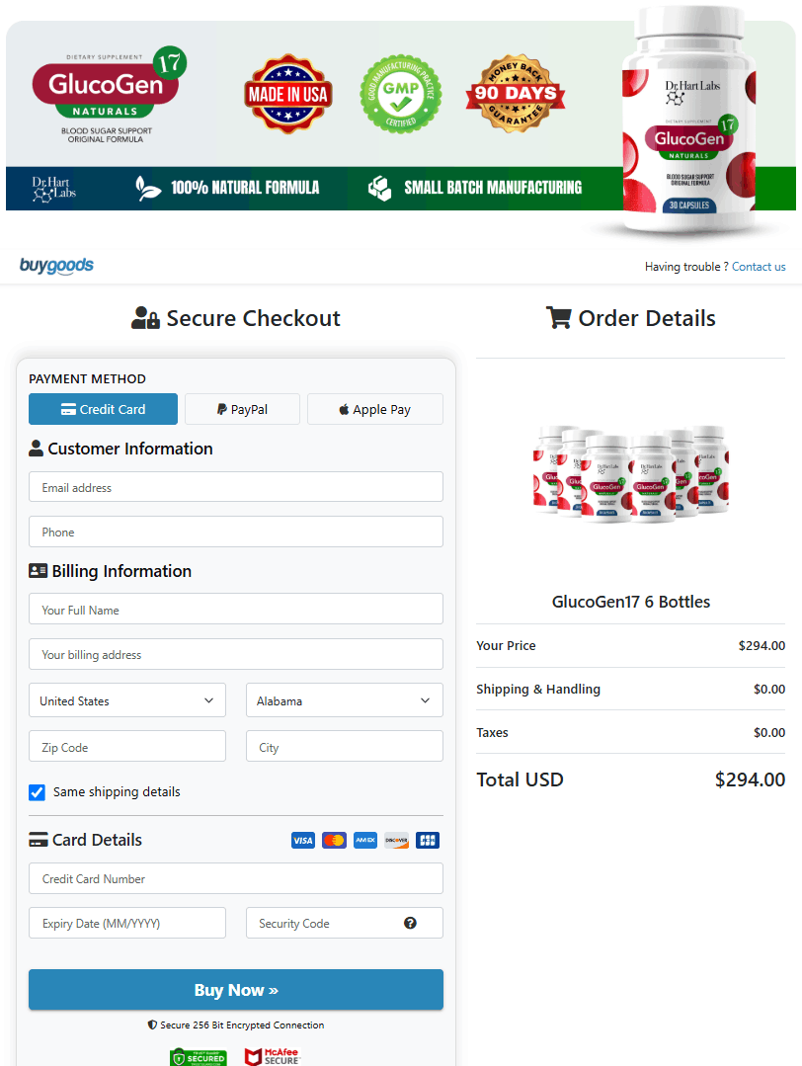Open the United States country dropdown
802x1066 pixels.
point(127,700)
